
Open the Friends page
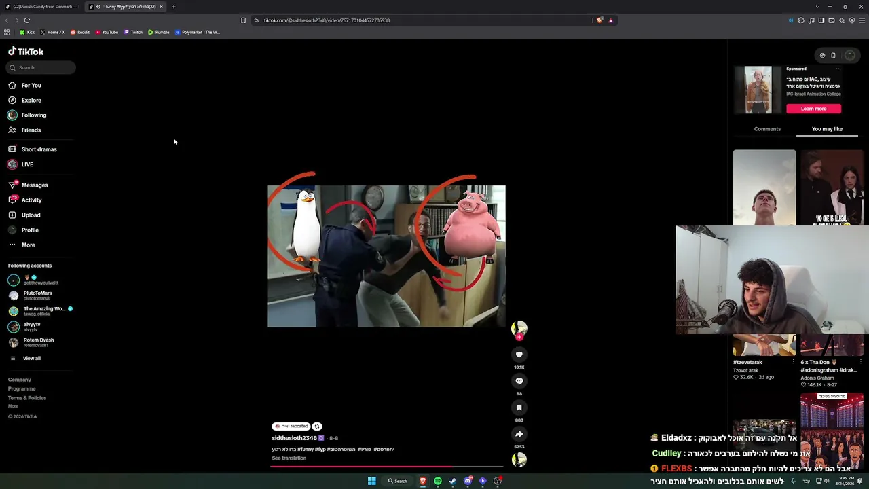[25, 130]
